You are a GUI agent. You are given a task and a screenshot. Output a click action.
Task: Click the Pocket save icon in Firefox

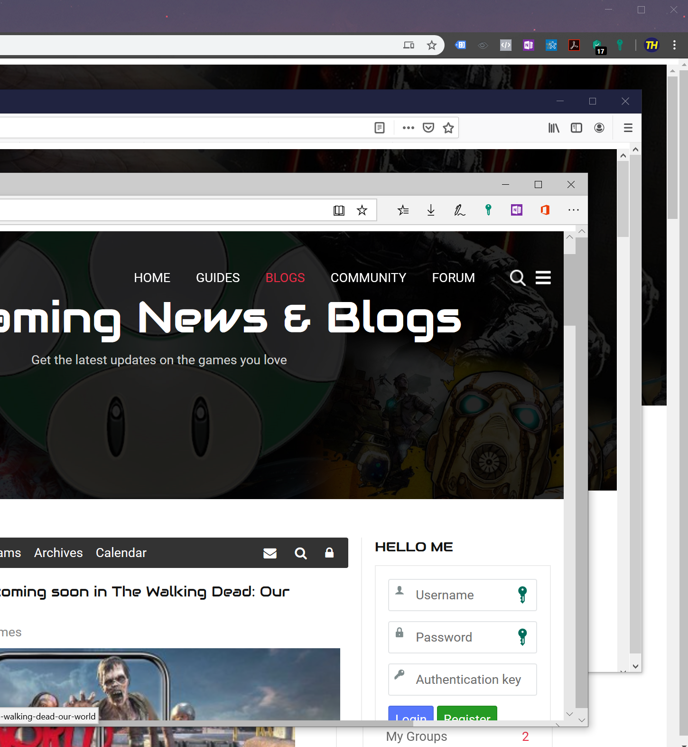point(428,128)
